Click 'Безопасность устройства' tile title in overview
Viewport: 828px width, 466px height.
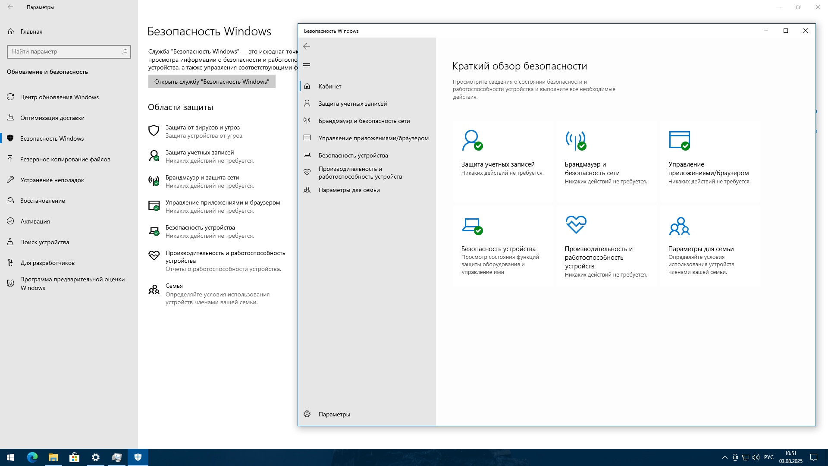click(499, 249)
